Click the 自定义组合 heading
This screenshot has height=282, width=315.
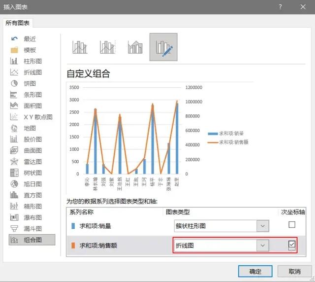tap(89, 73)
